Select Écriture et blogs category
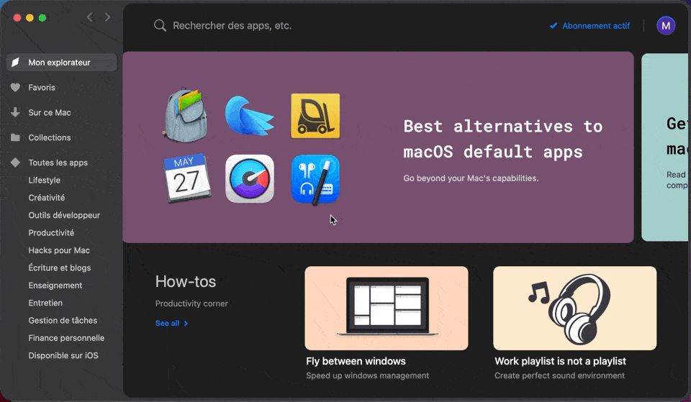This screenshot has height=402, width=691. point(60,268)
